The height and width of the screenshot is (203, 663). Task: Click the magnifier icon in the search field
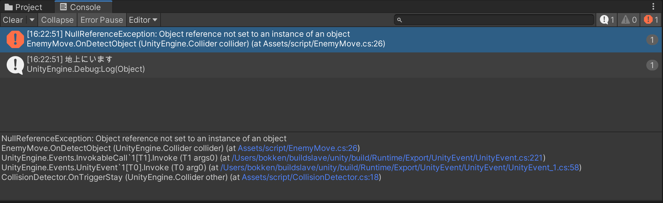coord(400,20)
